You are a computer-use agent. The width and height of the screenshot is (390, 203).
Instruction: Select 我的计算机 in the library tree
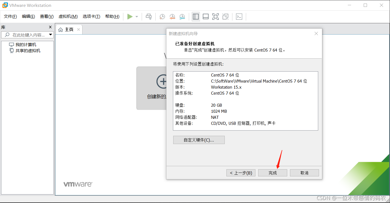(x=26, y=45)
